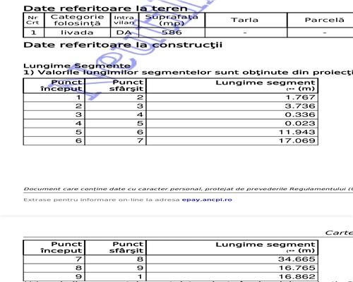Select the Nr Crt value 1 in terrain table
353x282 pixels.
coord(33,32)
